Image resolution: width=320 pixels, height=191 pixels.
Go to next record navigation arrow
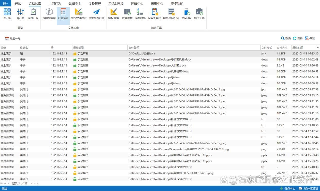31,183
